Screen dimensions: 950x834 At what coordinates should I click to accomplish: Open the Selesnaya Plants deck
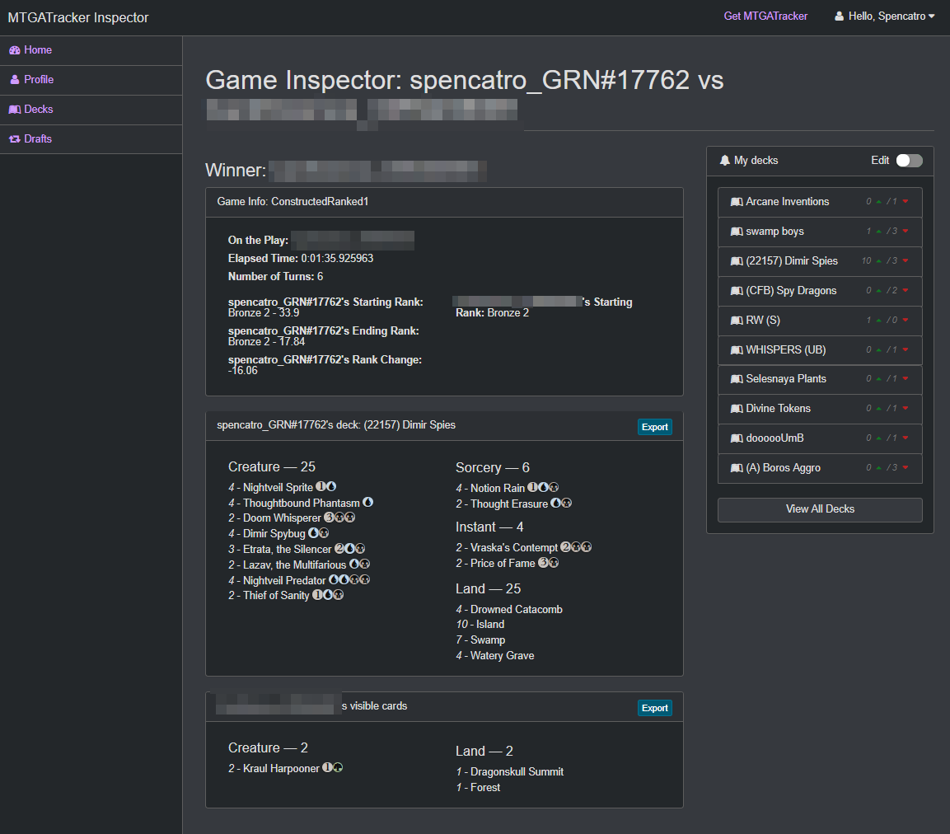820,379
